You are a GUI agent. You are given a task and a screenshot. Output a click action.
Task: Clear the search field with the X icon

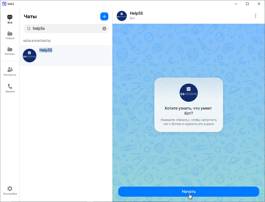click(104, 29)
